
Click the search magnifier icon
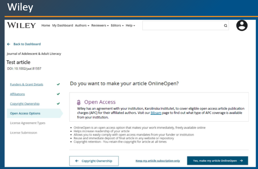point(225,25)
